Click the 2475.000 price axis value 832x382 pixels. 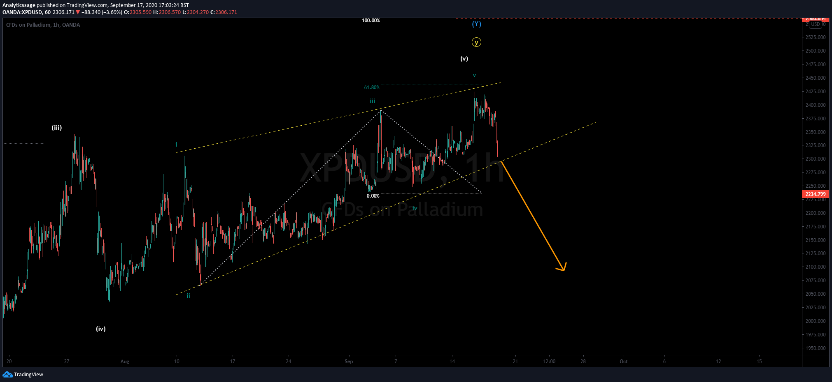pyautogui.click(x=816, y=64)
